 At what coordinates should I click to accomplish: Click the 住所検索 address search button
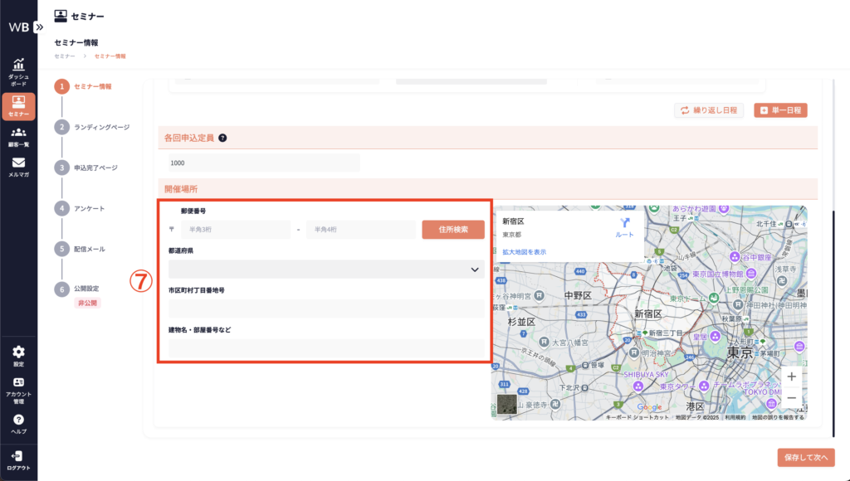pyautogui.click(x=452, y=230)
